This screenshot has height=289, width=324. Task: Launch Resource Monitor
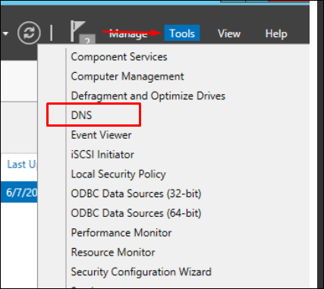click(113, 252)
